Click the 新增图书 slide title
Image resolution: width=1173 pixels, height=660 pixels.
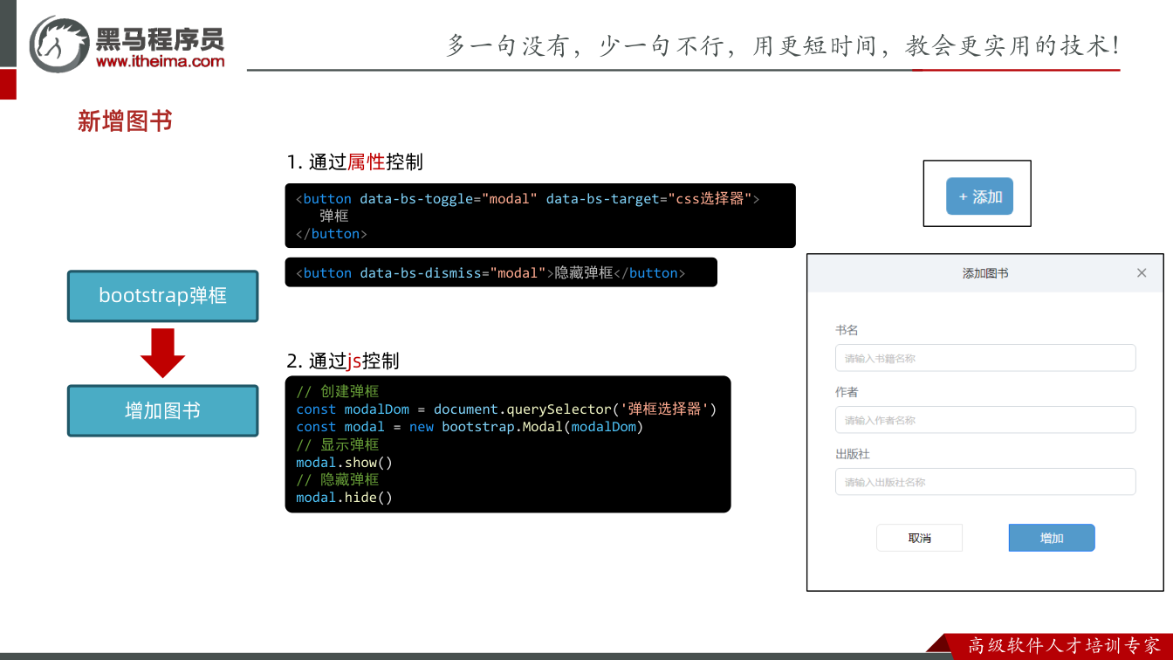click(125, 121)
